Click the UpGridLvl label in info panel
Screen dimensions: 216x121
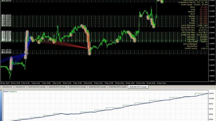191,37
